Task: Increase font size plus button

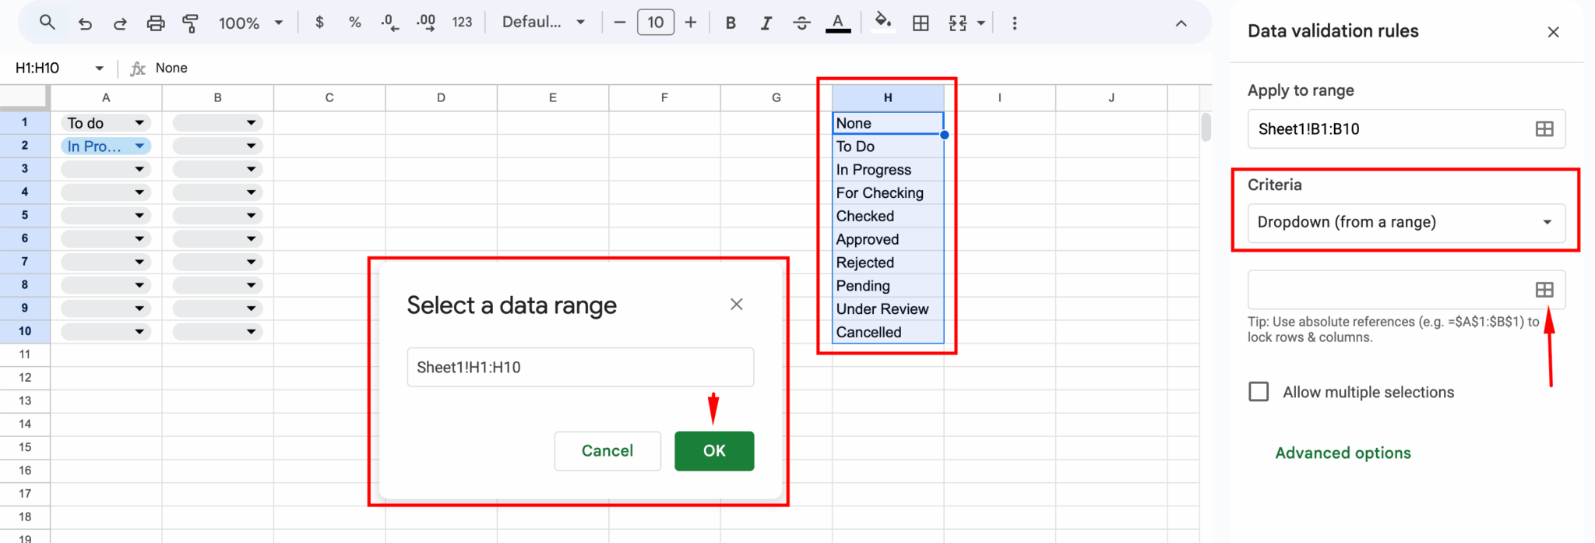Action: pyautogui.click(x=691, y=23)
